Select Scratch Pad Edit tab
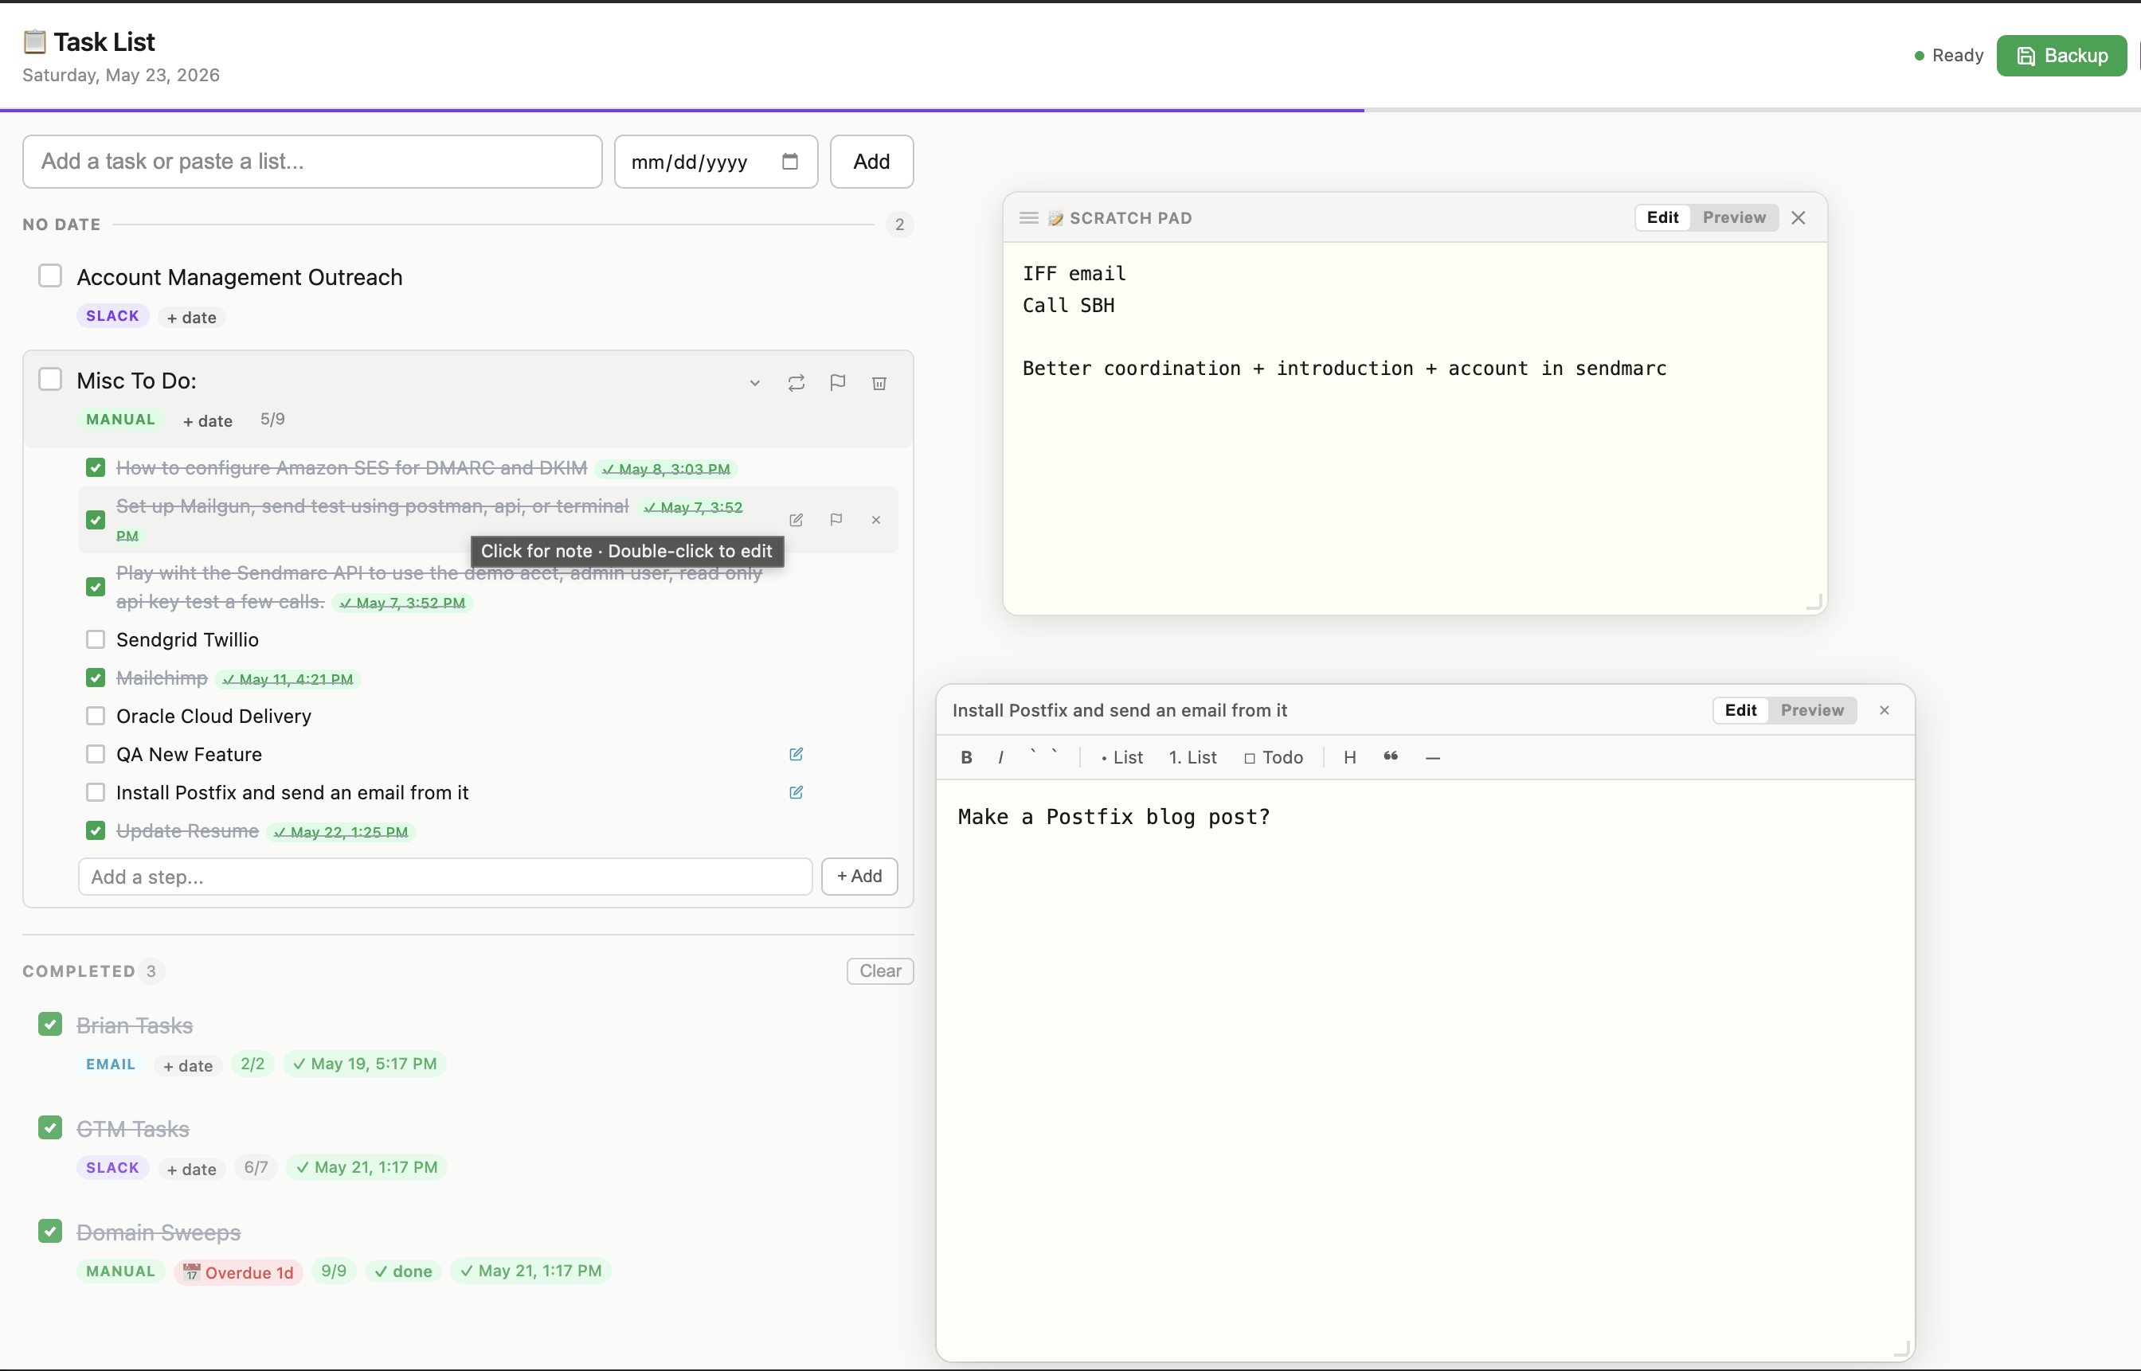The image size is (2141, 1371). pos(1662,218)
